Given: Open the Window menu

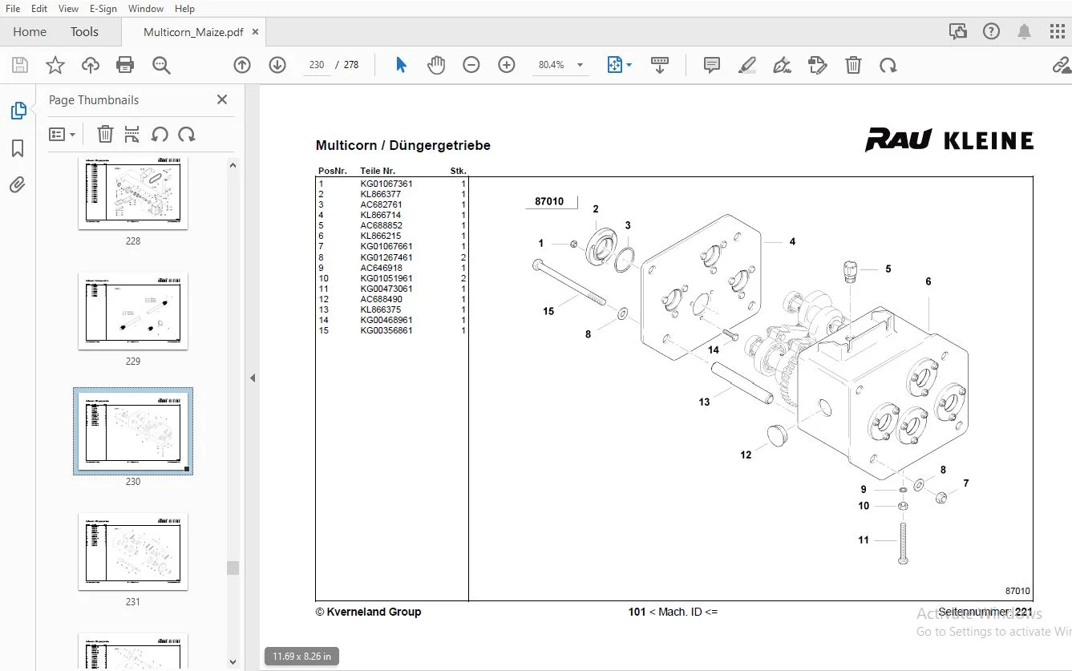Looking at the screenshot, I should [x=146, y=9].
